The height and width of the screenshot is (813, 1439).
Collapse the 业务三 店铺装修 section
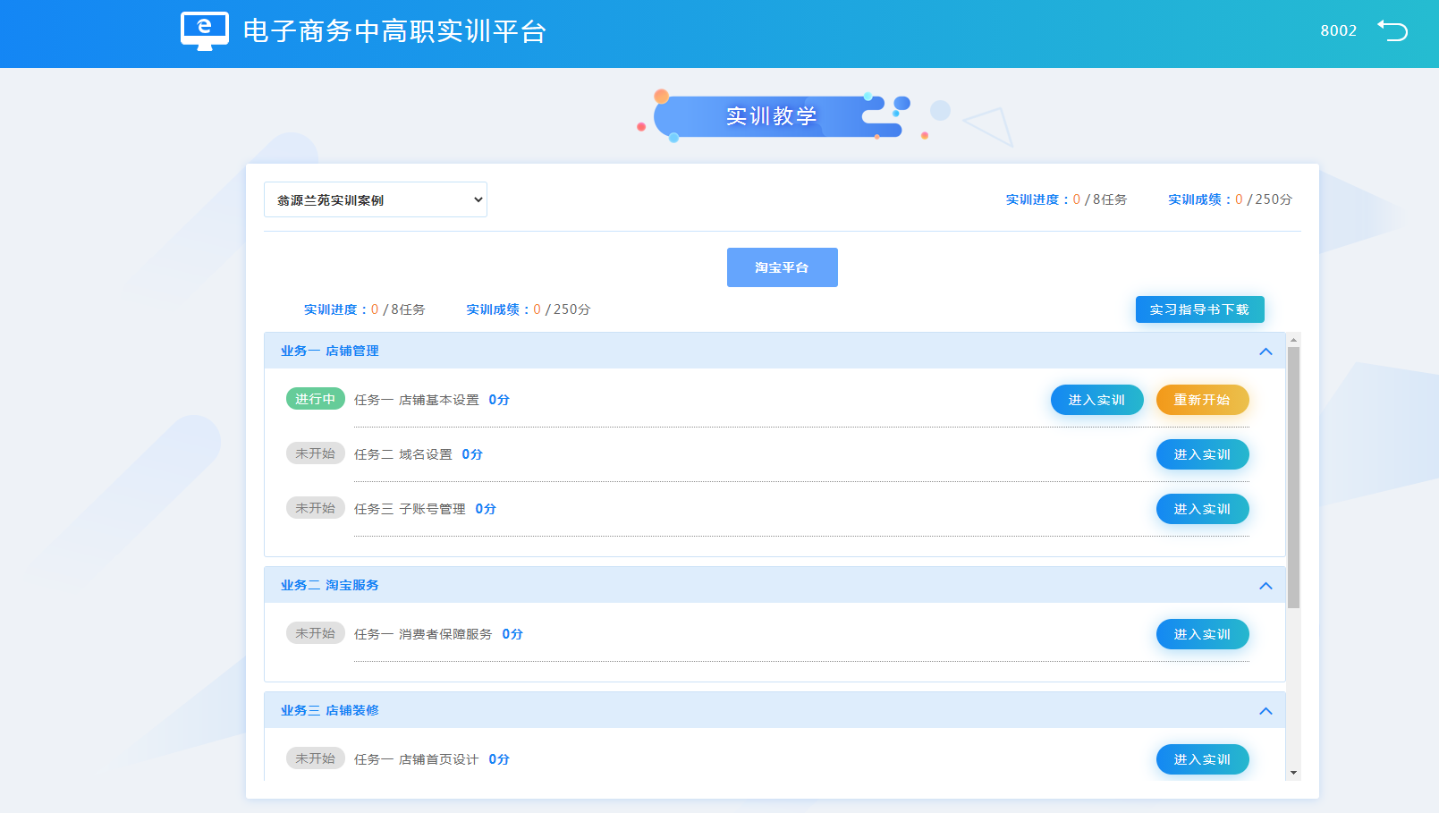1265,711
